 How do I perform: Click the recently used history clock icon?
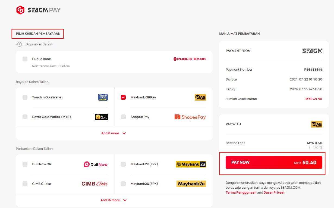[x=19, y=44]
